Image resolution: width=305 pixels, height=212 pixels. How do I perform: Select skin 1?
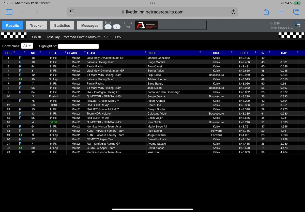(108, 27)
